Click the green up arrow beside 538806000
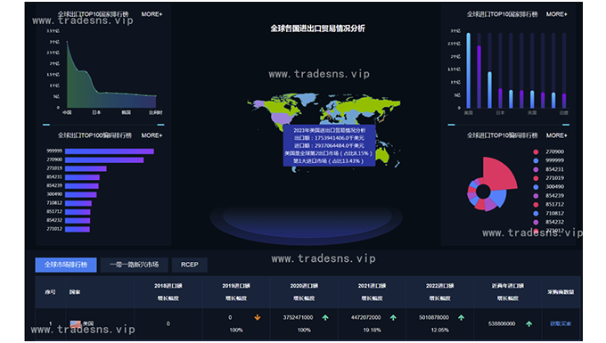This screenshot has height=343, width=606. 529,323
